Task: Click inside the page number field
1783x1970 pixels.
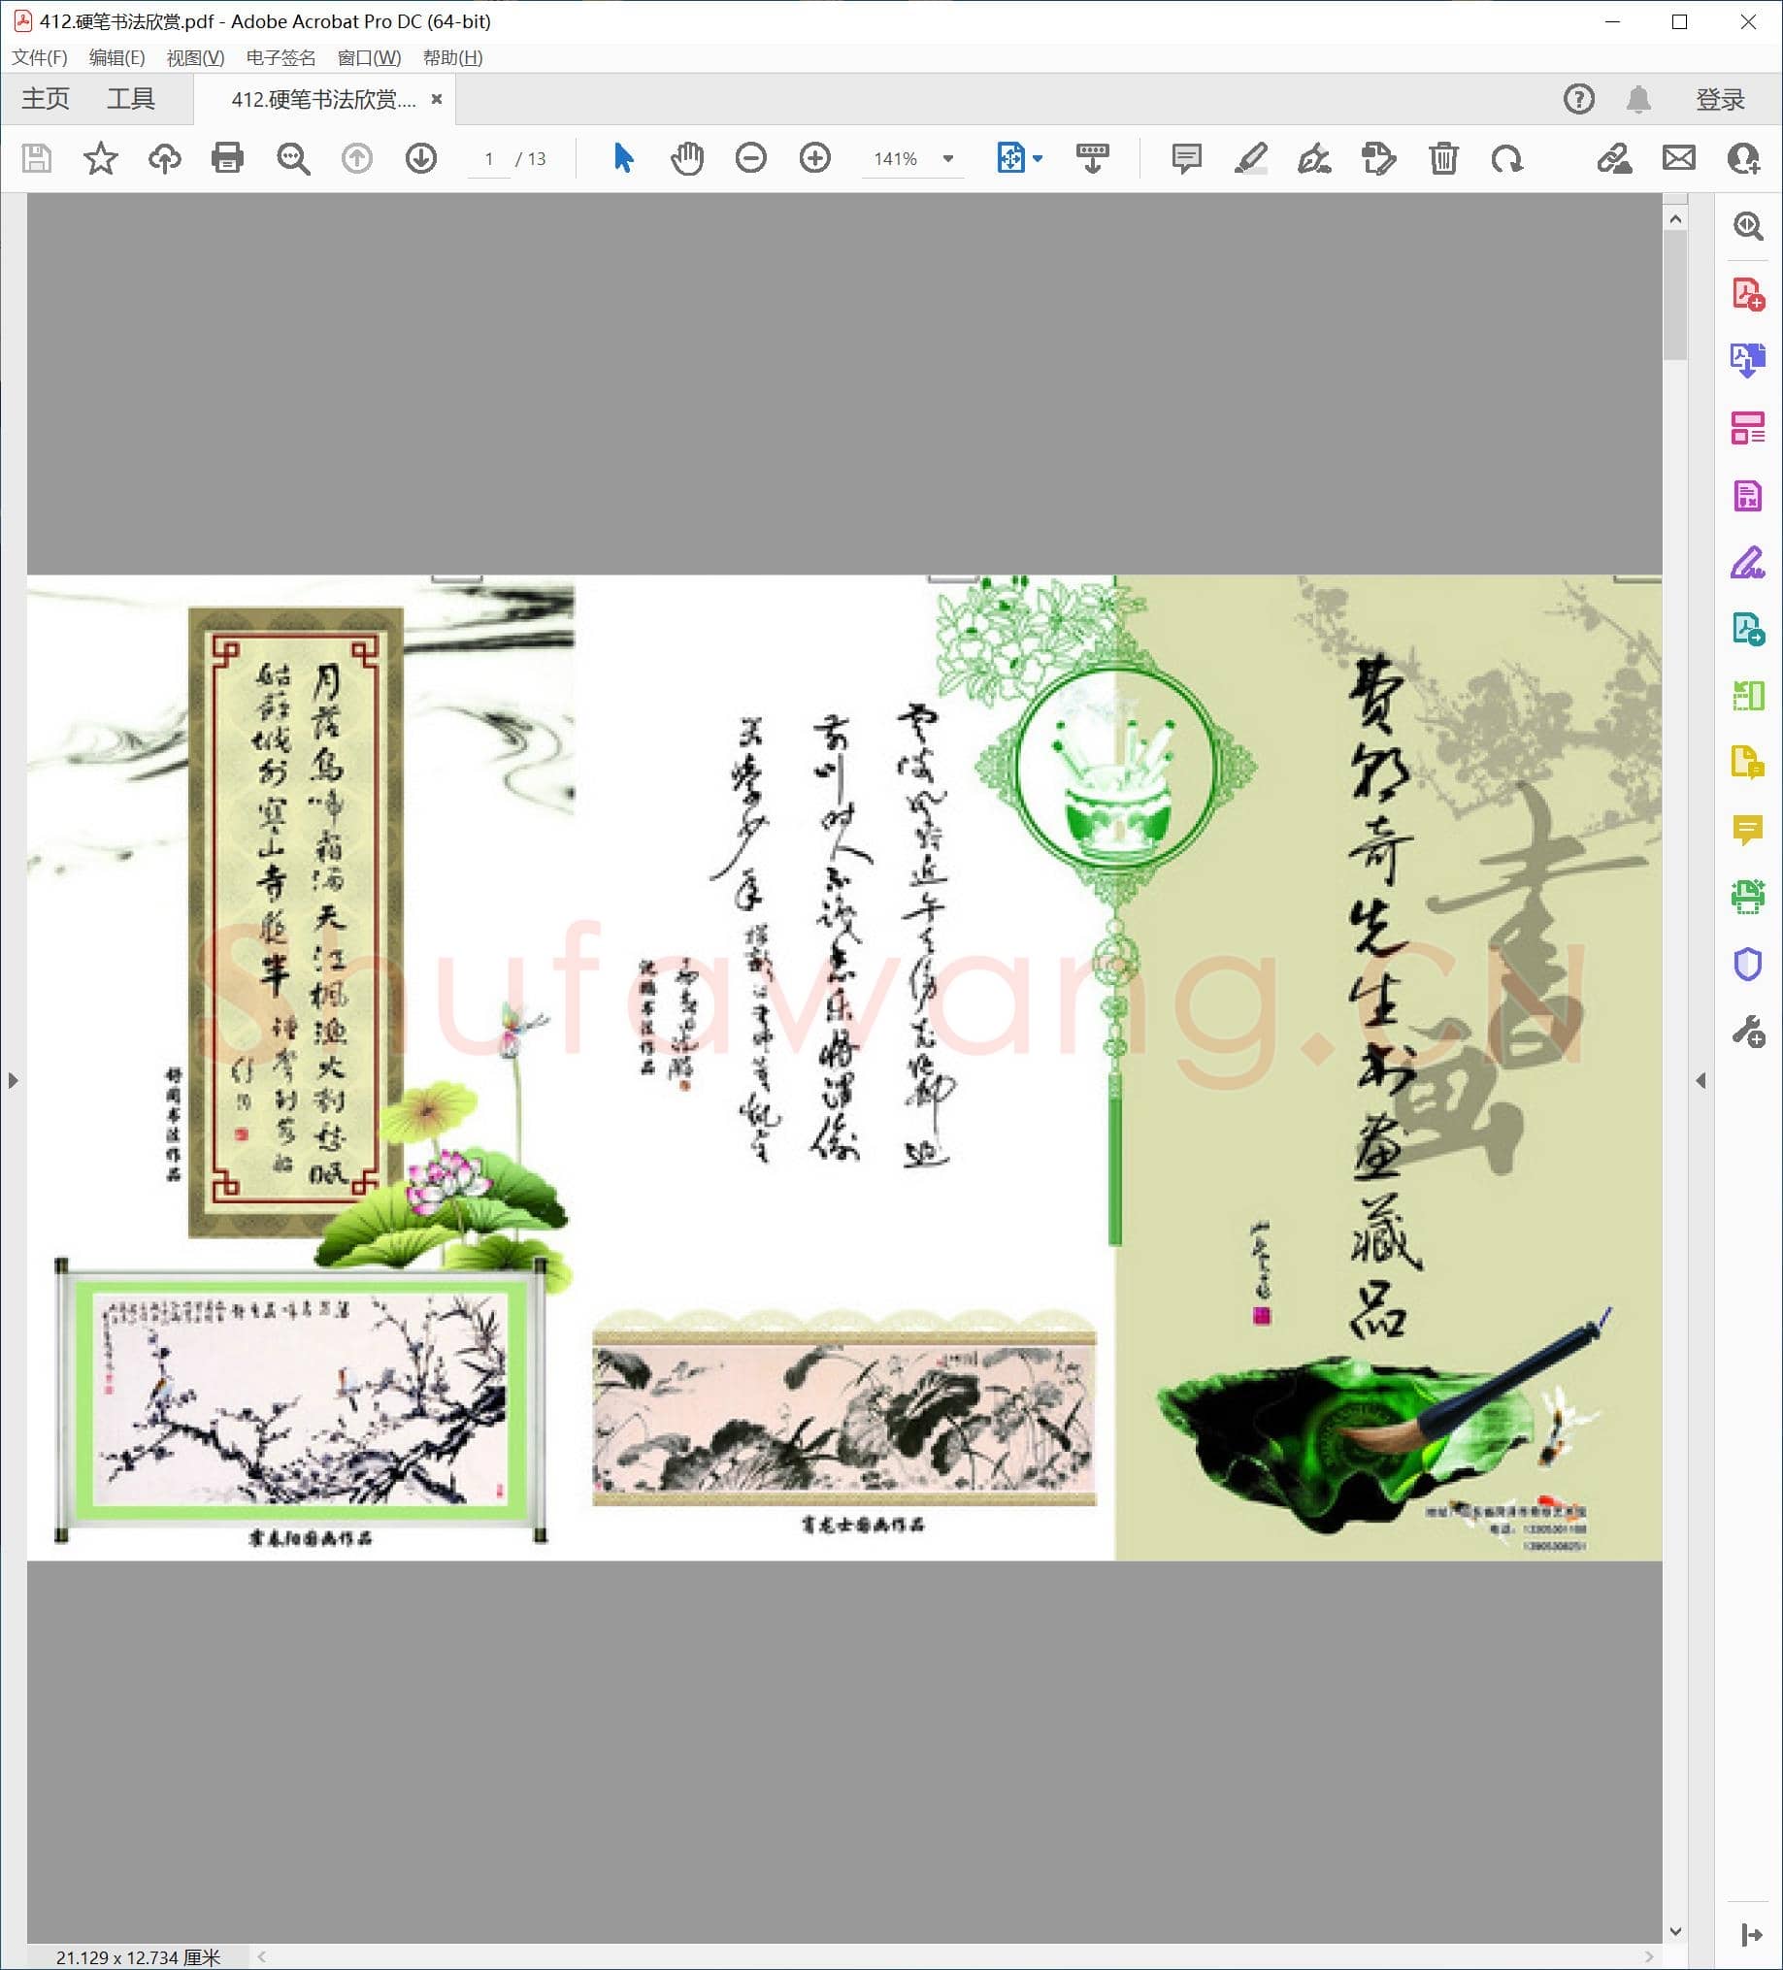Action: point(491,158)
